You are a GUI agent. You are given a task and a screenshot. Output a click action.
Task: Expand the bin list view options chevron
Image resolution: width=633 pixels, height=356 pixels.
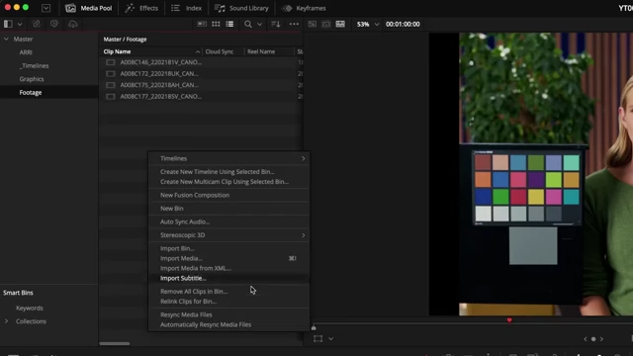pos(20,24)
